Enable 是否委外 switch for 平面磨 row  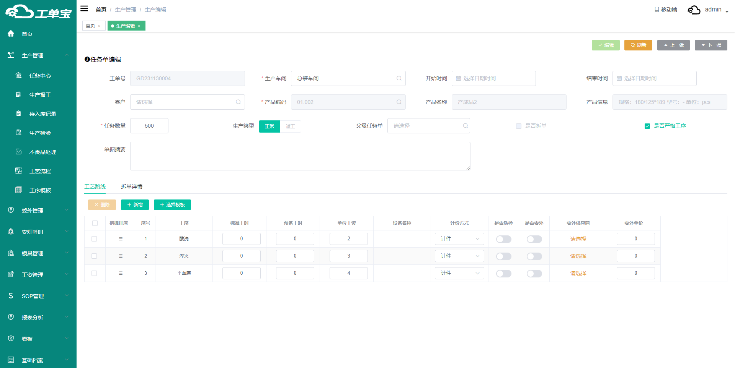pyautogui.click(x=534, y=274)
